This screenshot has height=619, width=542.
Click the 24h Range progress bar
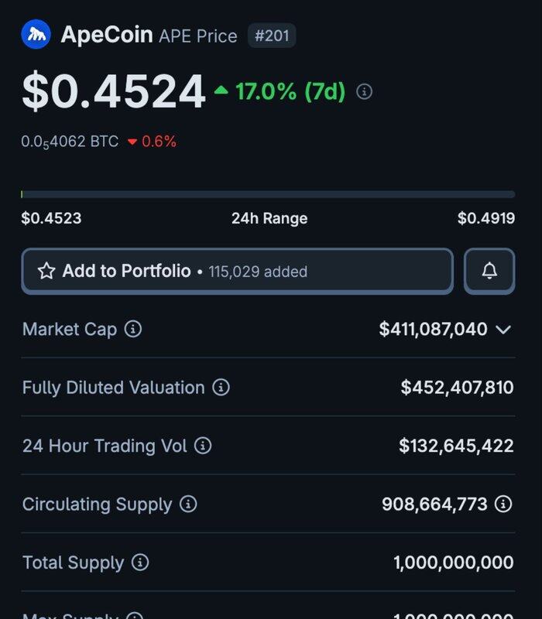click(x=268, y=194)
